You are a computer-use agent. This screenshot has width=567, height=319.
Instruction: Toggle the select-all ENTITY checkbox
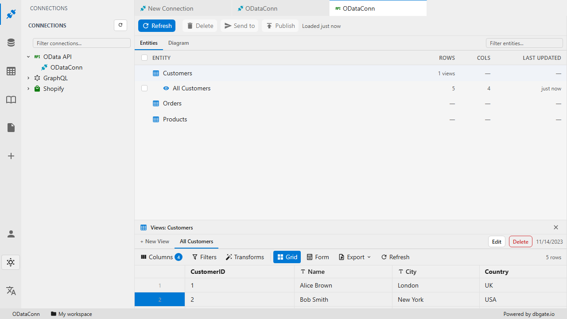point(144,58)
